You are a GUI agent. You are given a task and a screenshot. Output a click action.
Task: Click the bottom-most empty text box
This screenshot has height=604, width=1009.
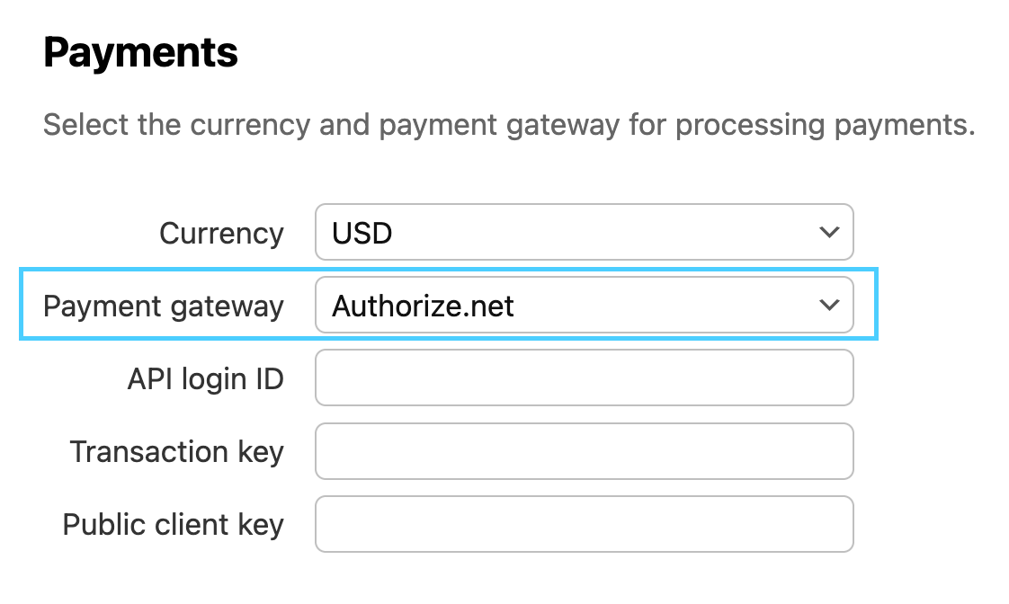point(583,524)
